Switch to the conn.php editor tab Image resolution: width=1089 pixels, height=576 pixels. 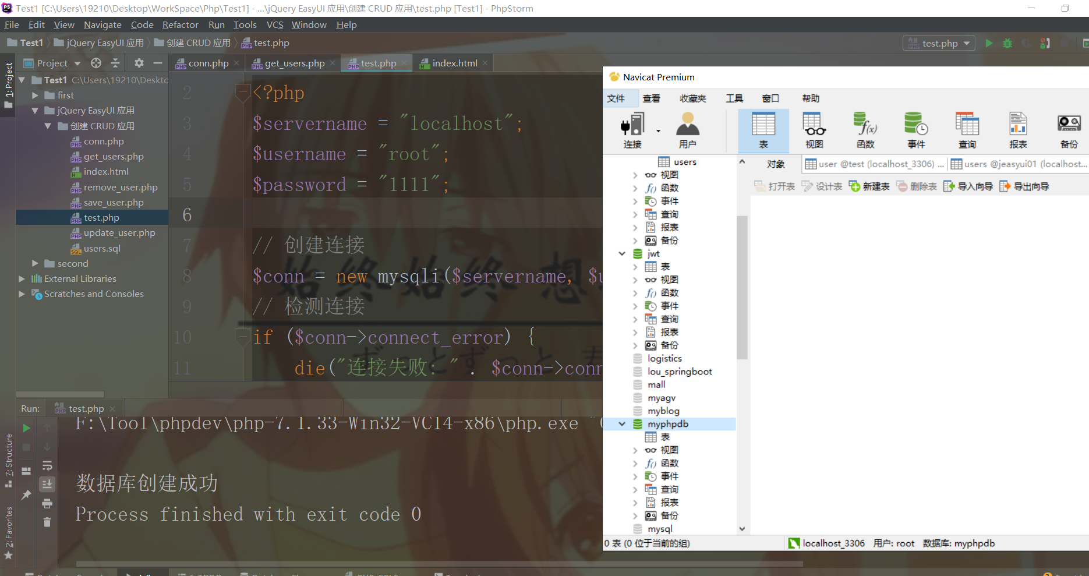208,63
